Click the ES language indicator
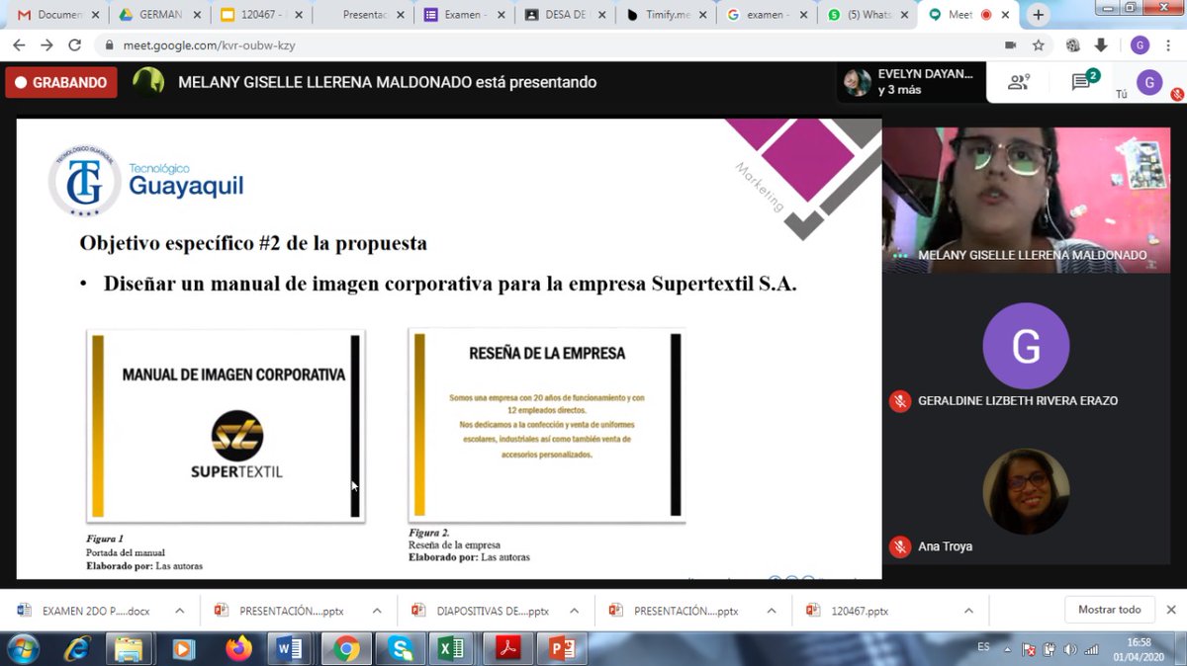1187x666 pixels. pyautogui.click(x=983, y=646)
